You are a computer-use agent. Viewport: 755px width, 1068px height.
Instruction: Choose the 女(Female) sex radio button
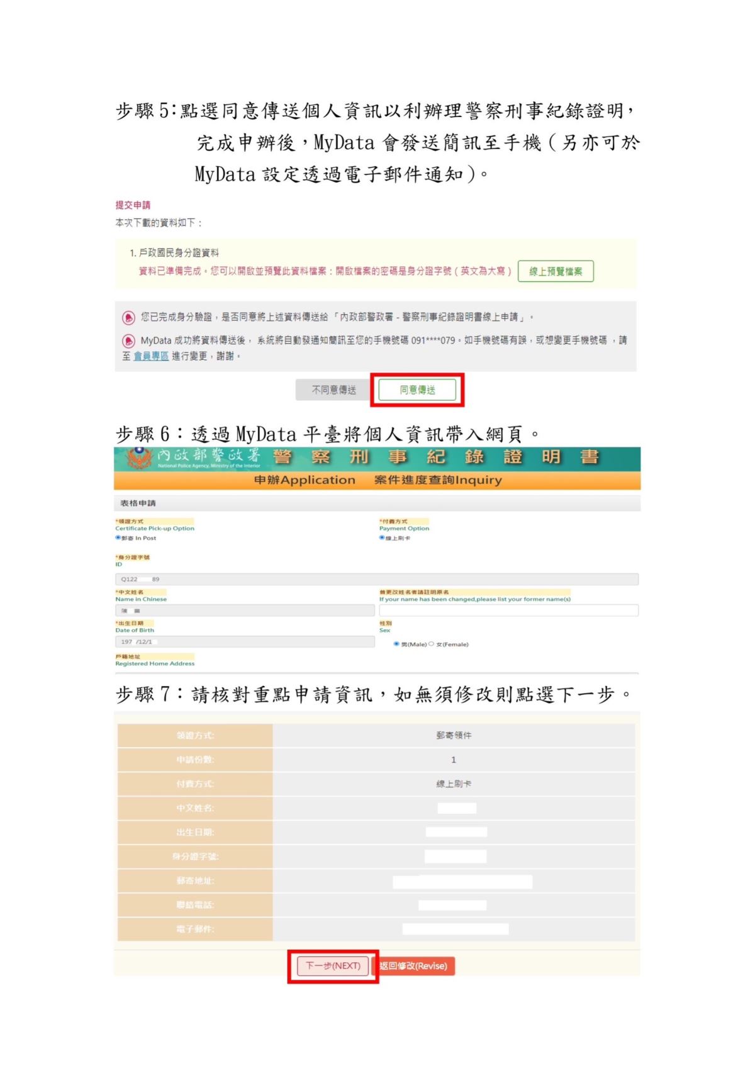pyautogui.click(x=431, y=644)
